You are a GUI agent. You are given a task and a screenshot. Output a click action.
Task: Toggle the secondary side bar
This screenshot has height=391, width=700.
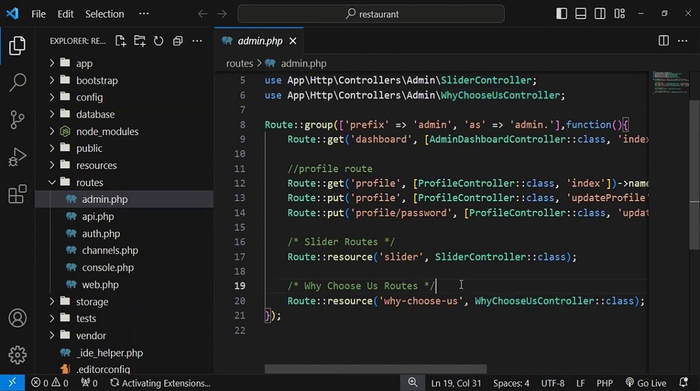(x=600, y=14)
